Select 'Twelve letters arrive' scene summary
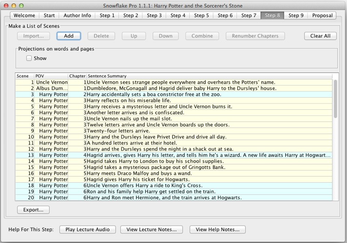This screenshot has height=243, width=347. point(210,125)
